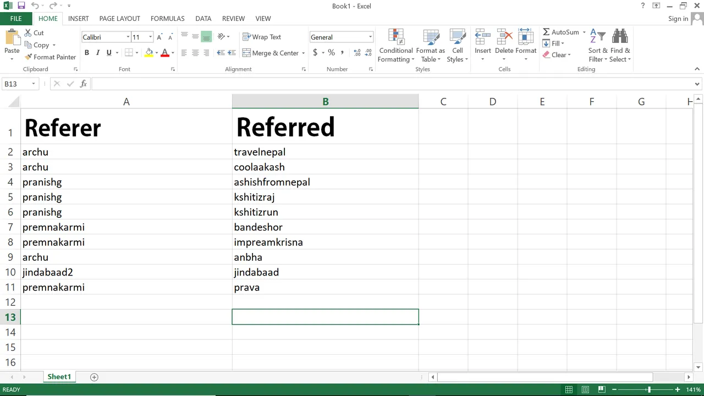Click Increase Decimal icon
The width and height of the screenshot is (704, 396).
358,53
